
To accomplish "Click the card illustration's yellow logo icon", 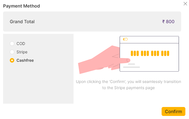I will (125, 39).
